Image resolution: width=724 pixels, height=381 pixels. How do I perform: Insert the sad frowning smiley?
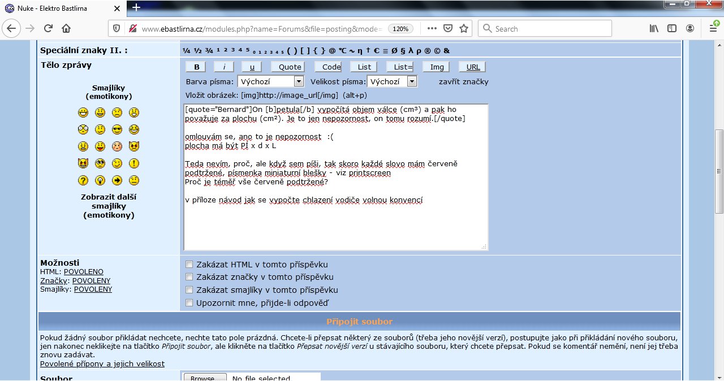pyautogui.click(x=117, y=112)
